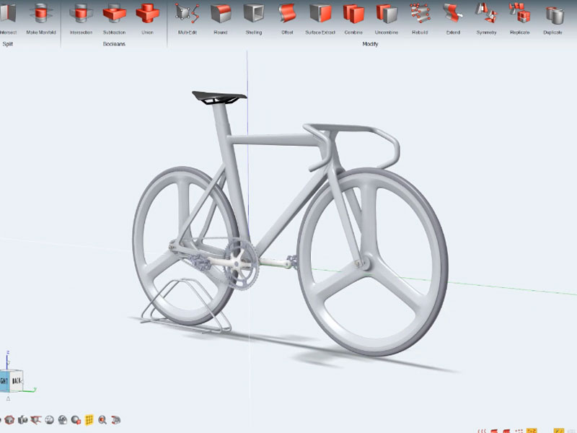This screenshot has height=433, width=577.
Task: Select the Extend tool
Action: (x=453, y=16)
